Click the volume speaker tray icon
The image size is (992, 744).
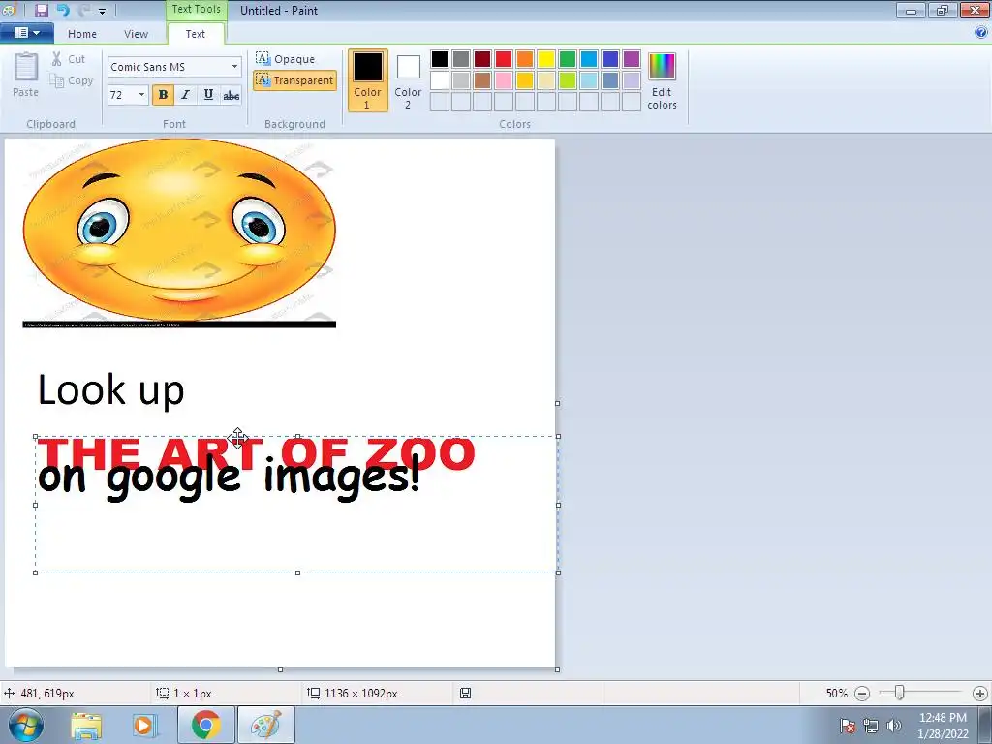point(893,726)
